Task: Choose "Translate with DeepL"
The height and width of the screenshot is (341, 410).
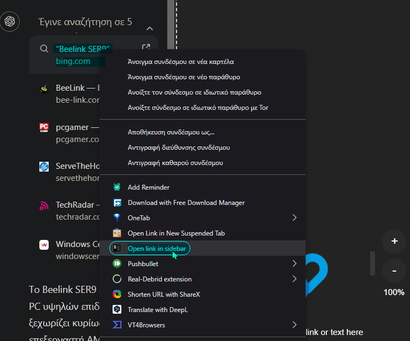Action: coord(202,309)
